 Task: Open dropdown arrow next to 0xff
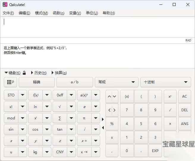coord(71,95)
